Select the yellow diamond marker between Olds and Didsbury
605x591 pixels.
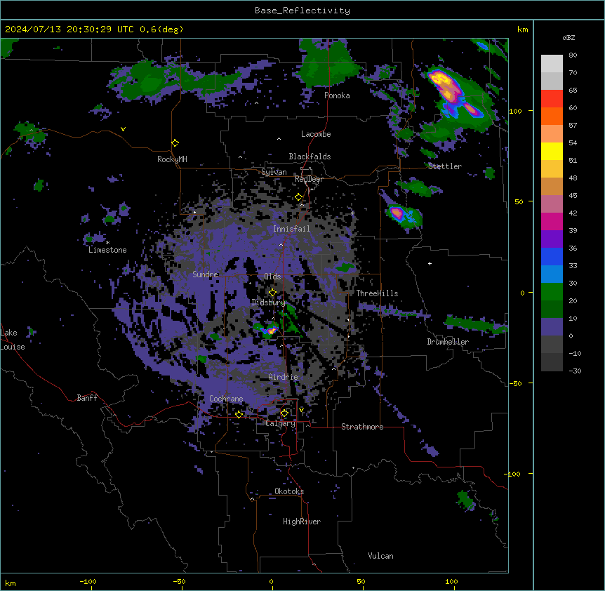pyautogui.click(x=272, y=293)
